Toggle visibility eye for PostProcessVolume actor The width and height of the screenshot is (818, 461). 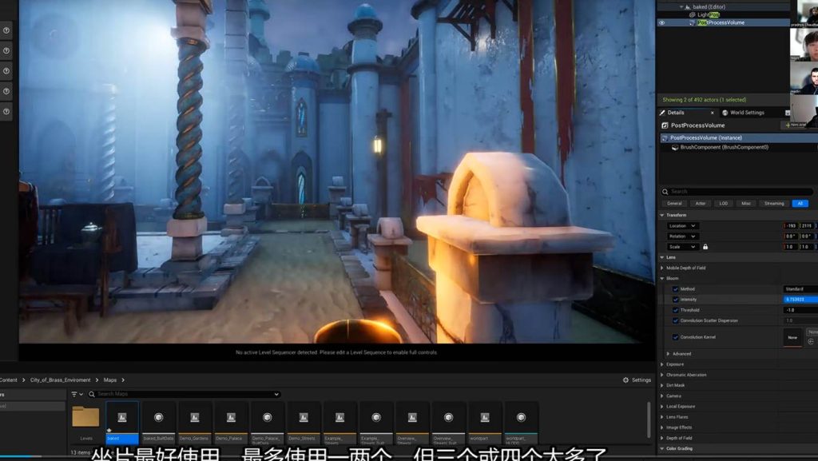pos(661,22)
